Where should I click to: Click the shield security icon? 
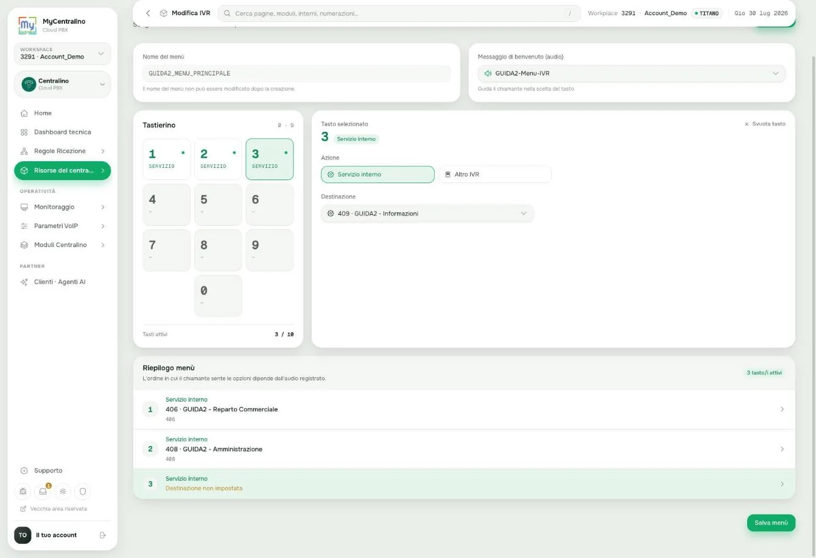83,491
